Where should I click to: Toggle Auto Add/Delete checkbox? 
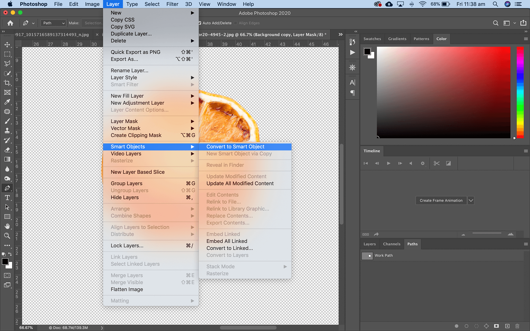[200, 23]
